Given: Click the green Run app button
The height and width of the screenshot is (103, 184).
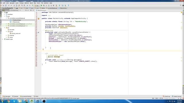Looking at the screenshot, I should [x=41, y=5].
